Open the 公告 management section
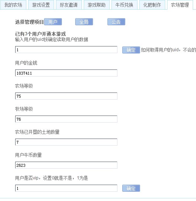The height and width of the screenshot is (201, 196). tap(116, 22)
